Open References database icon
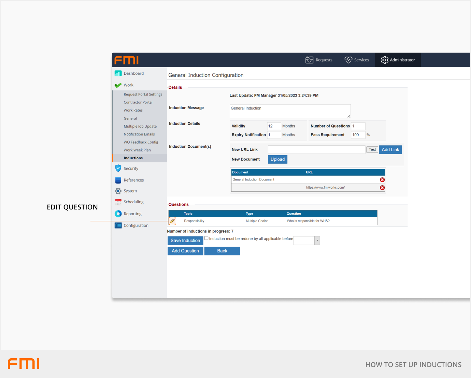The width and height of the screenshot is (471, 378). [x=118, y=180]
